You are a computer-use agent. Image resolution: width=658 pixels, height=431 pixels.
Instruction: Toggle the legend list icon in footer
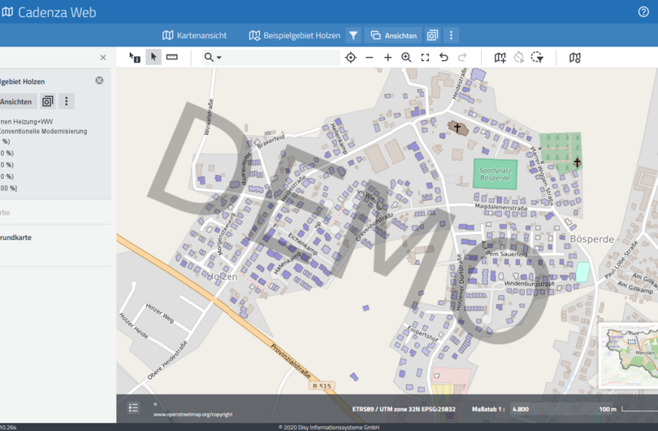pos(133,408)
